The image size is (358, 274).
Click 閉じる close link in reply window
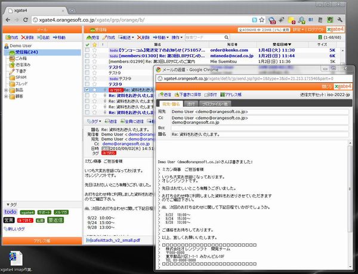[x=327, y=86]
